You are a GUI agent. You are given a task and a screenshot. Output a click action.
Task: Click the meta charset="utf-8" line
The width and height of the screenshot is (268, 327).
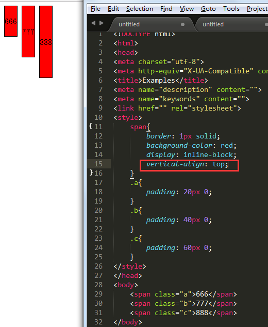click(x=159, y=61)
